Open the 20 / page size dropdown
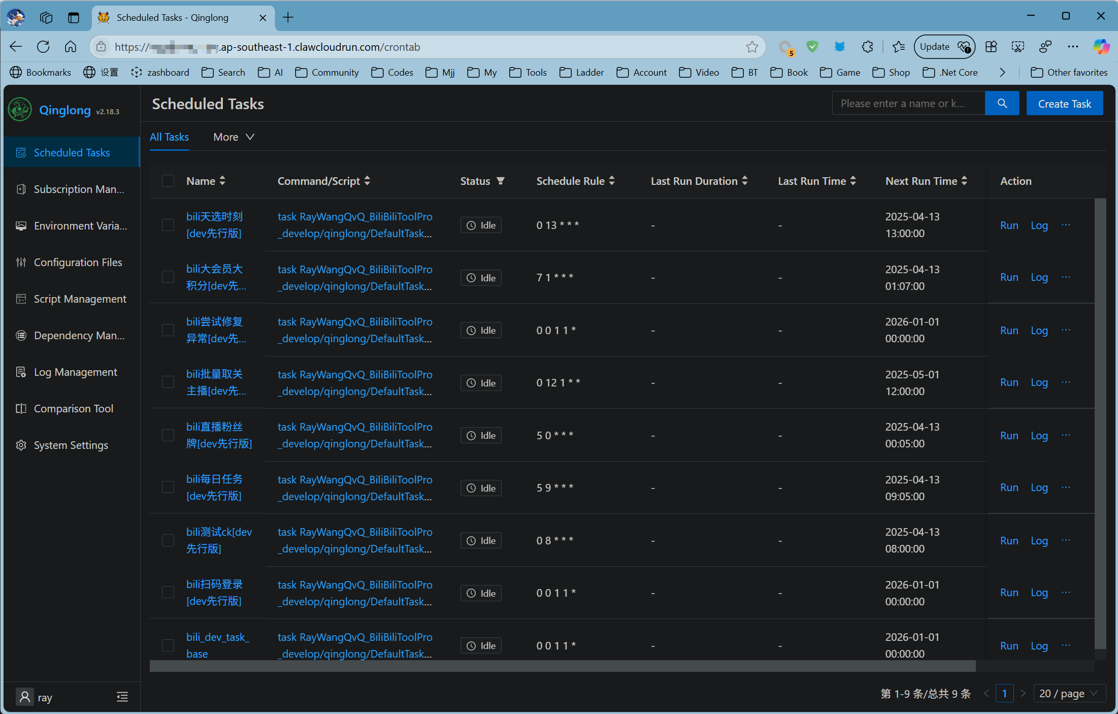Screen dimensions: 1118x714 1069,694
